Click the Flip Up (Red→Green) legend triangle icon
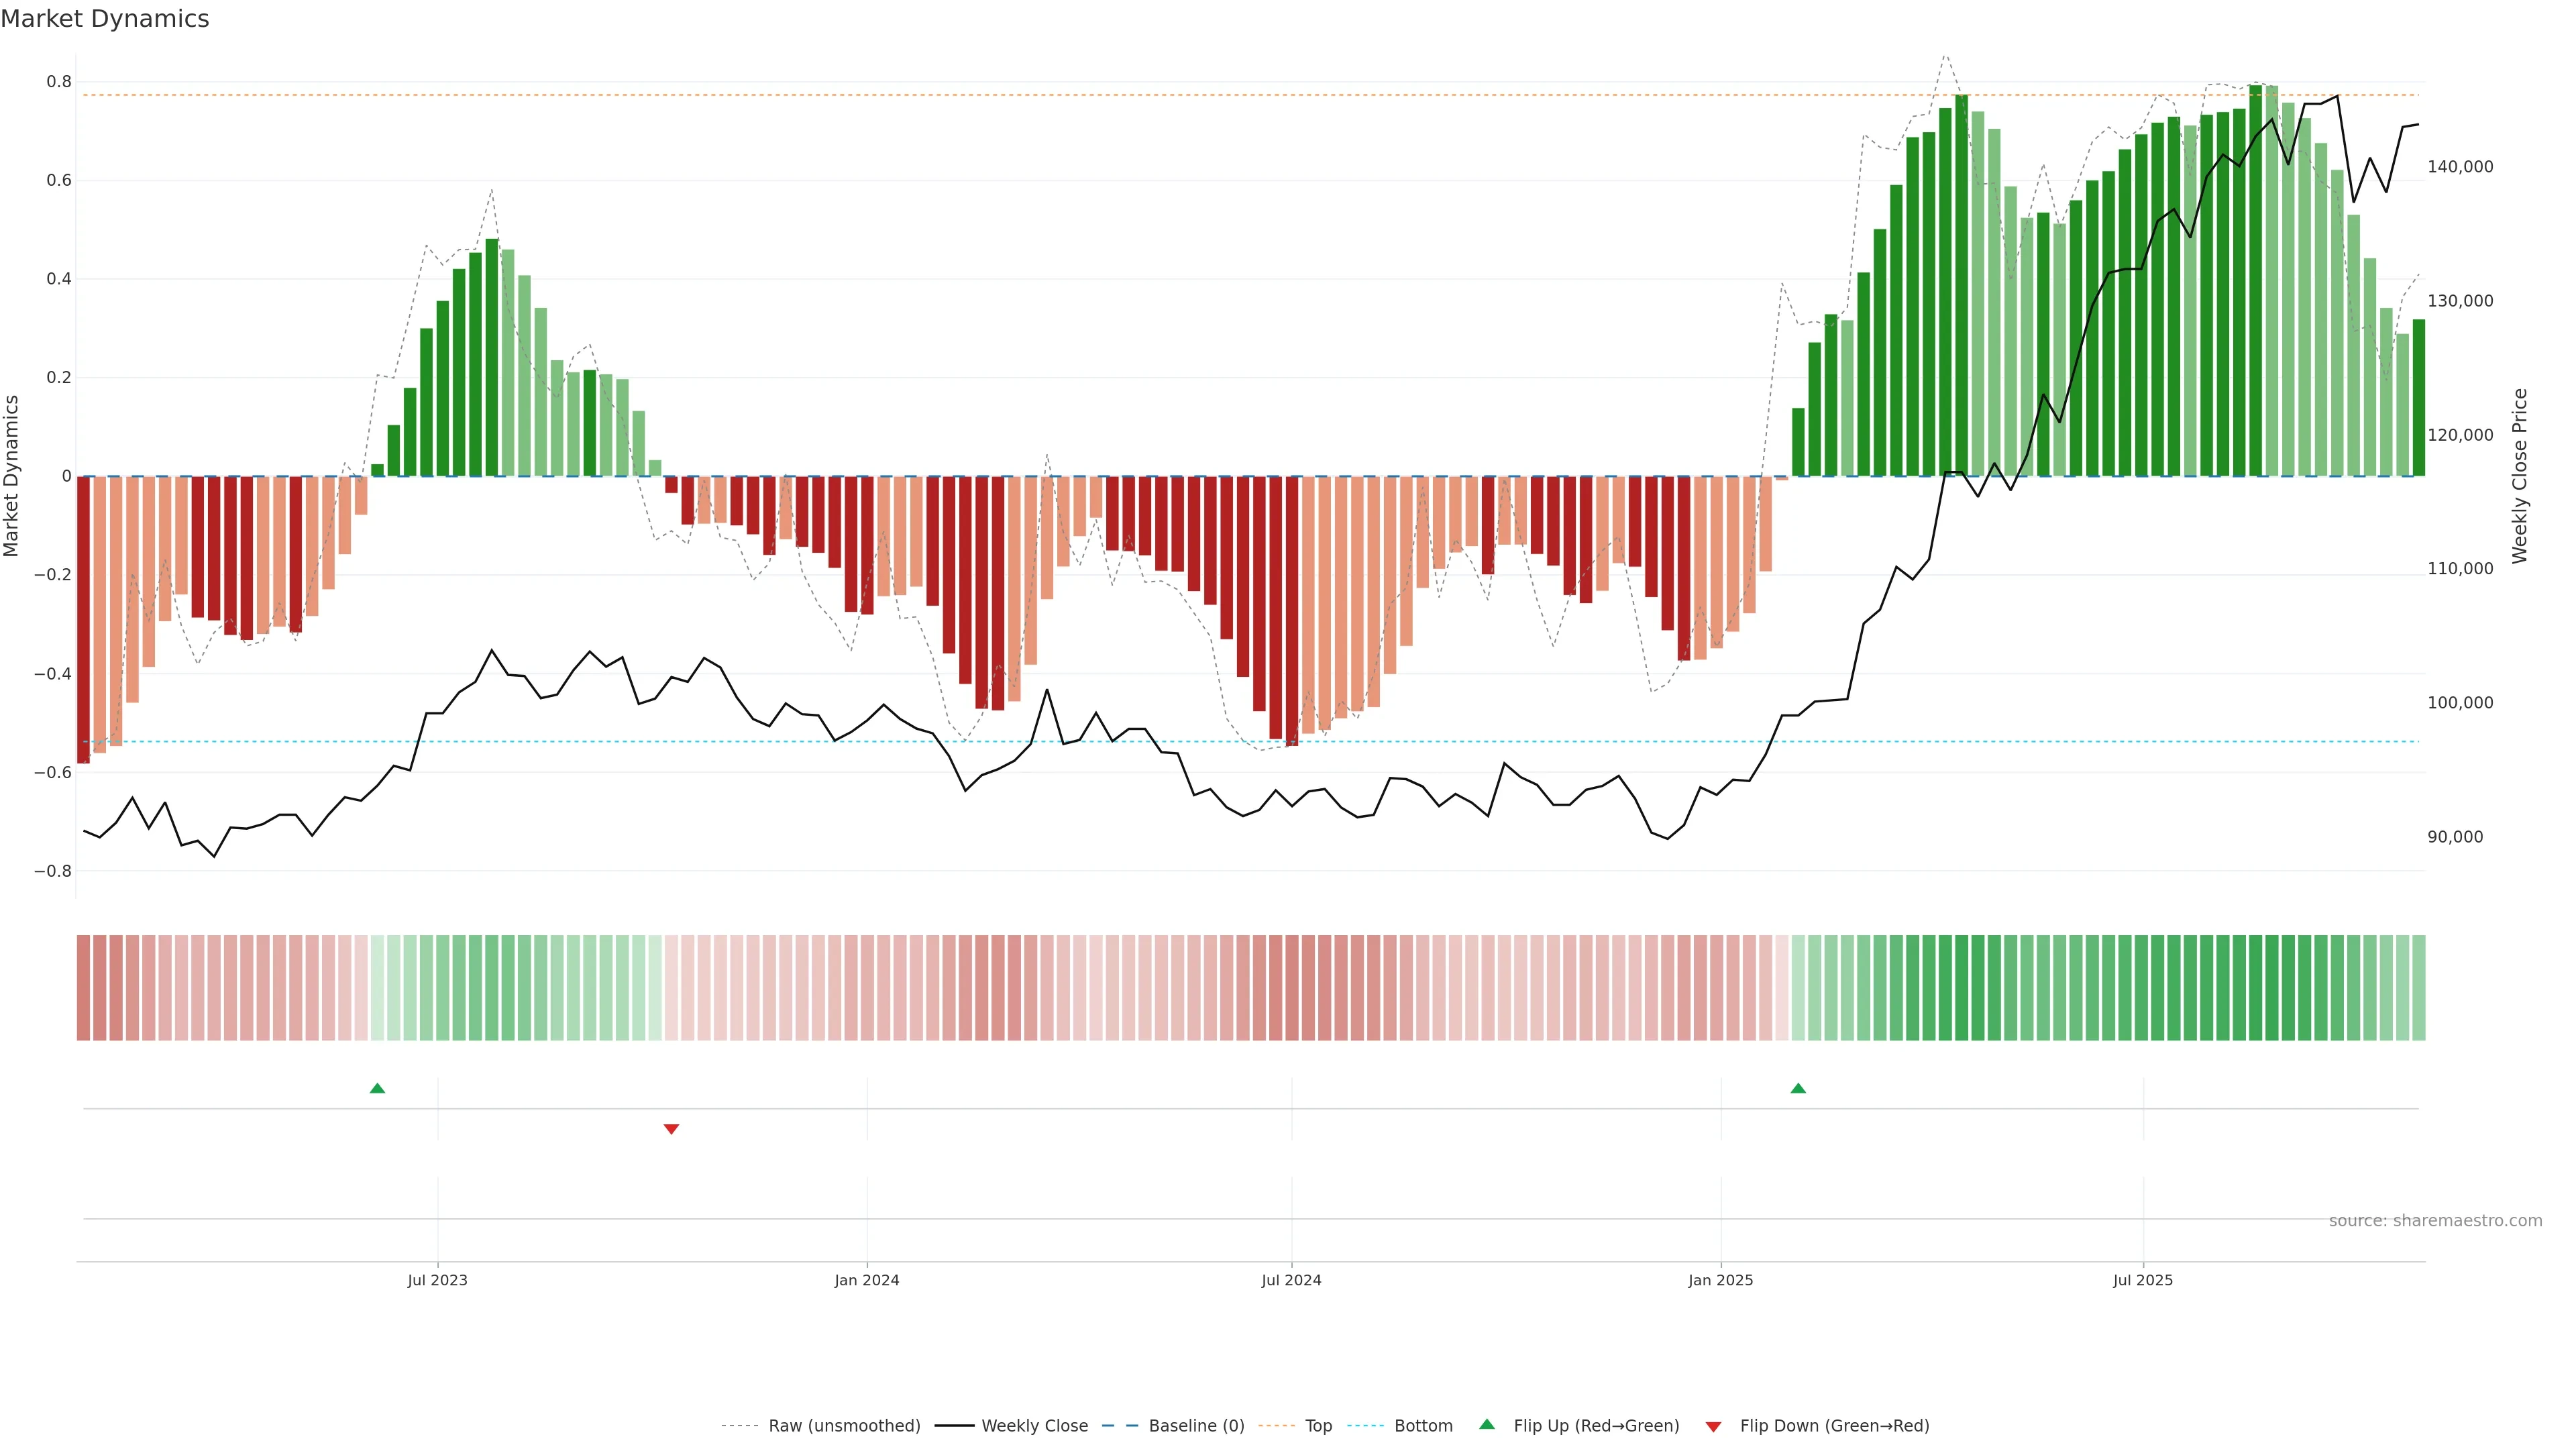The image size is (2576, 1449). [x=1487, y=1425]
